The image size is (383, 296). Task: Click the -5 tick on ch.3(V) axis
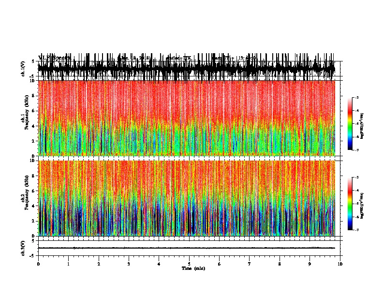32,256
